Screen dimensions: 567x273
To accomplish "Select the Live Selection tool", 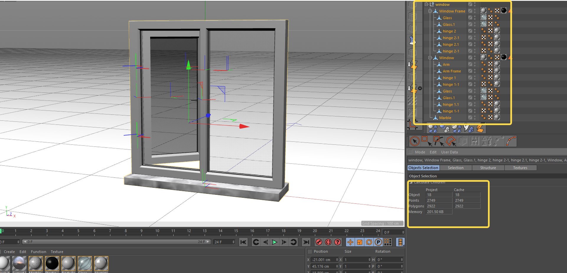I will [x=415, y=141].
